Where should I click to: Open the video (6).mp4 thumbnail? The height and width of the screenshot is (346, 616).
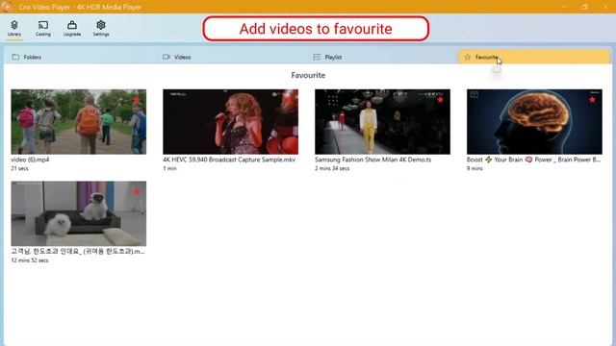point(79,122)
